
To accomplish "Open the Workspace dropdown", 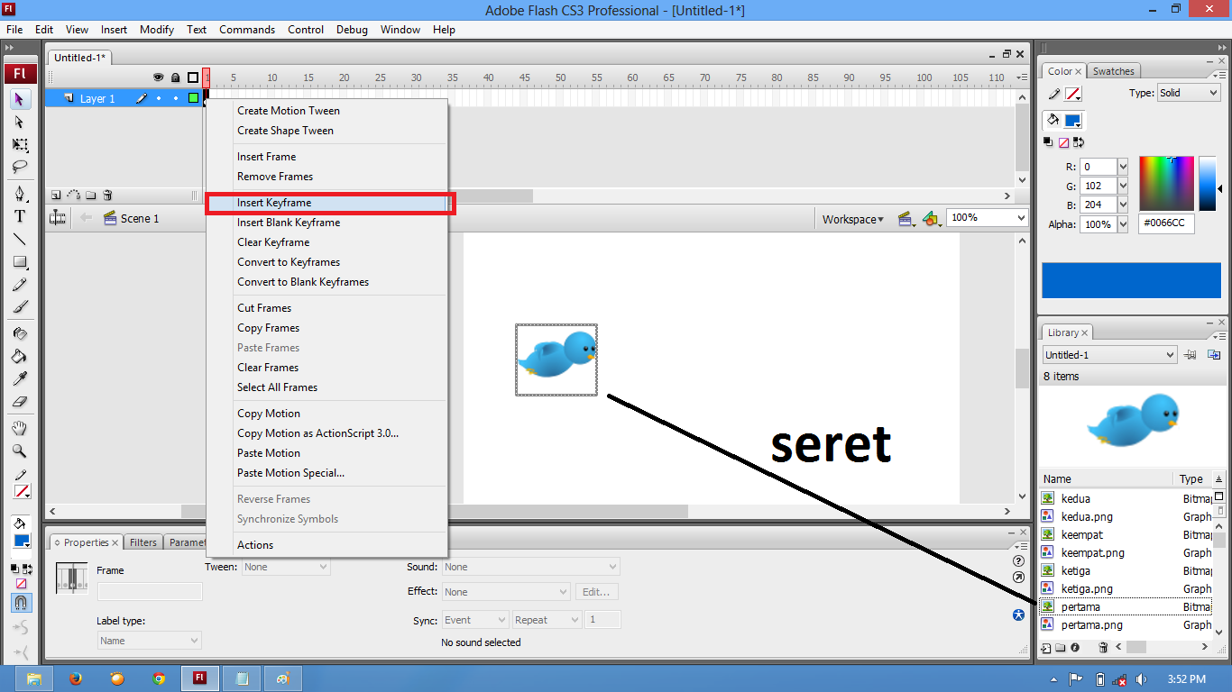I will tap(852, 219).
